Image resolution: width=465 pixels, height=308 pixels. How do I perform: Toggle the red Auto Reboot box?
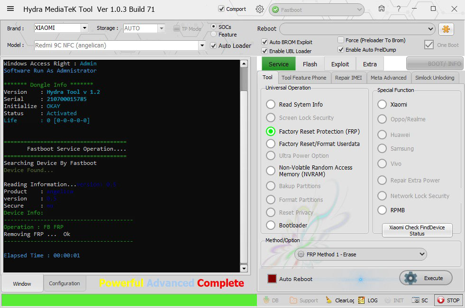272,279
